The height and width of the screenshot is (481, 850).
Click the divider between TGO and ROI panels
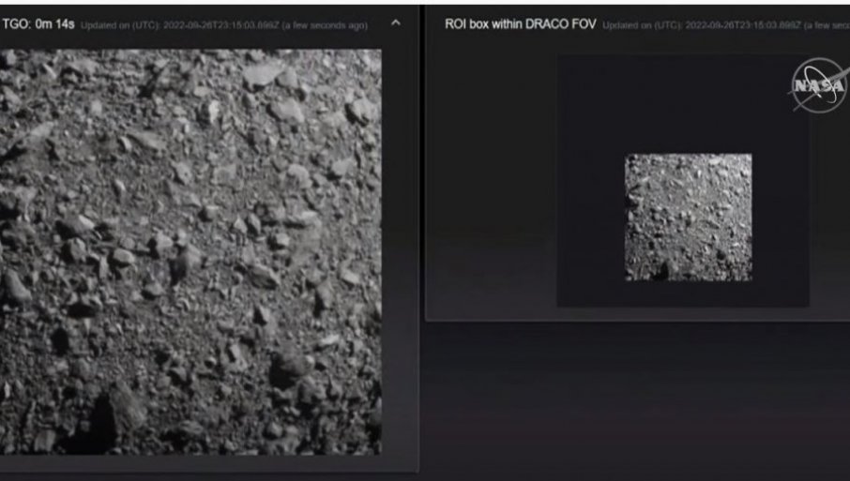click(421, 234)
